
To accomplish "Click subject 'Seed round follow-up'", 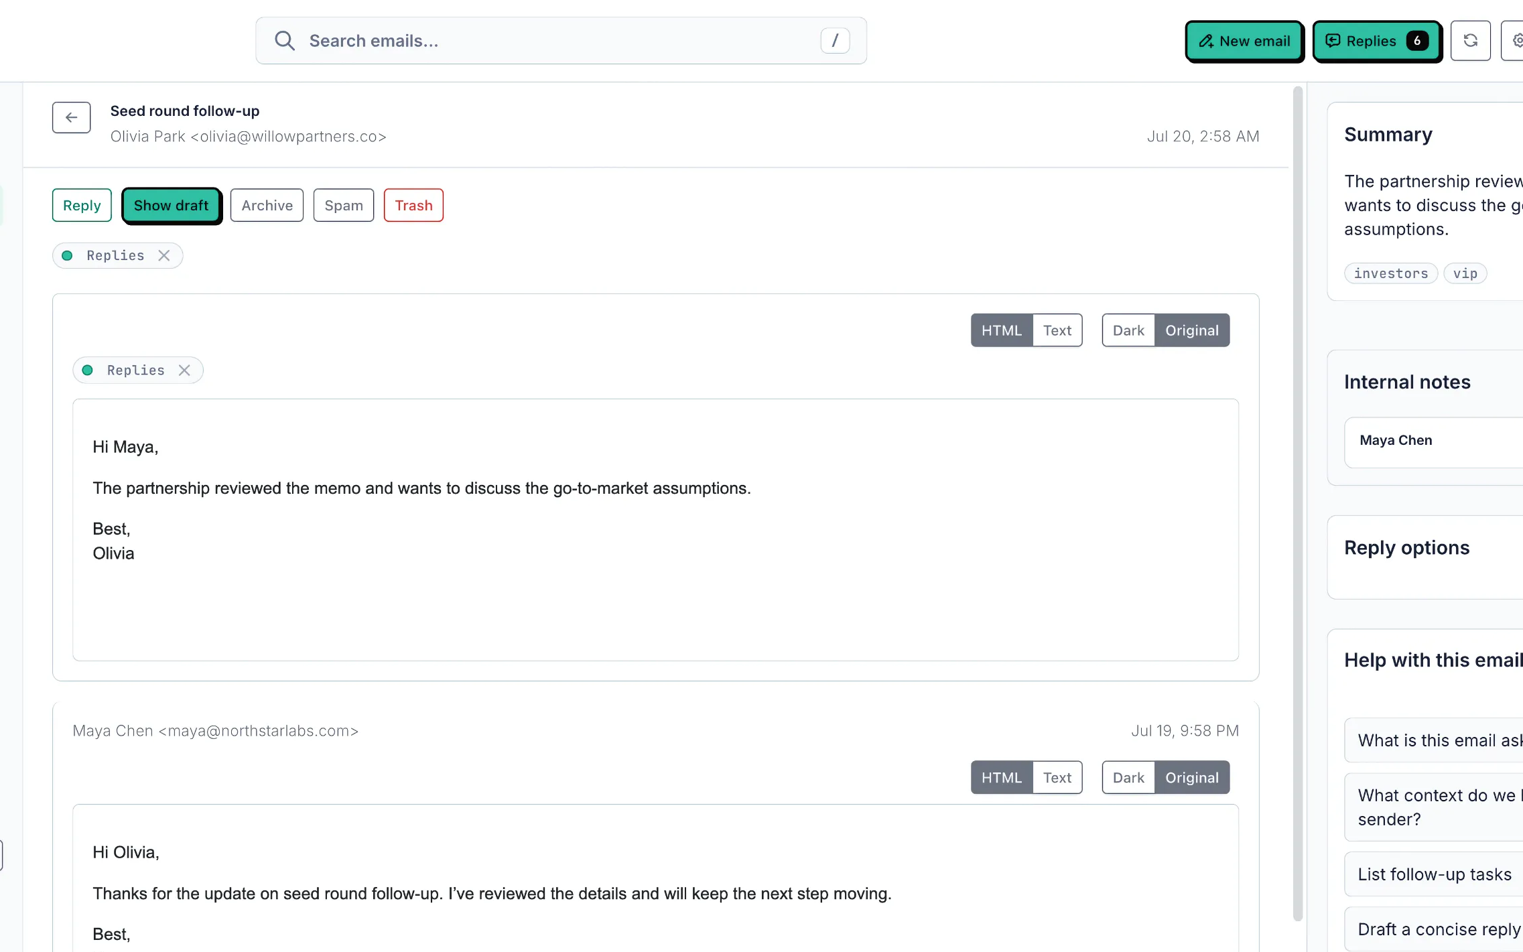I will click(x=185, y=111).
